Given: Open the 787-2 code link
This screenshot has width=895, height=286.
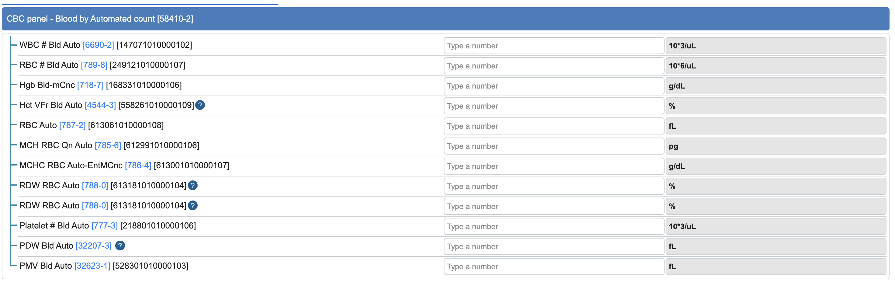Looking at the screenshot, I should (72, 125).
